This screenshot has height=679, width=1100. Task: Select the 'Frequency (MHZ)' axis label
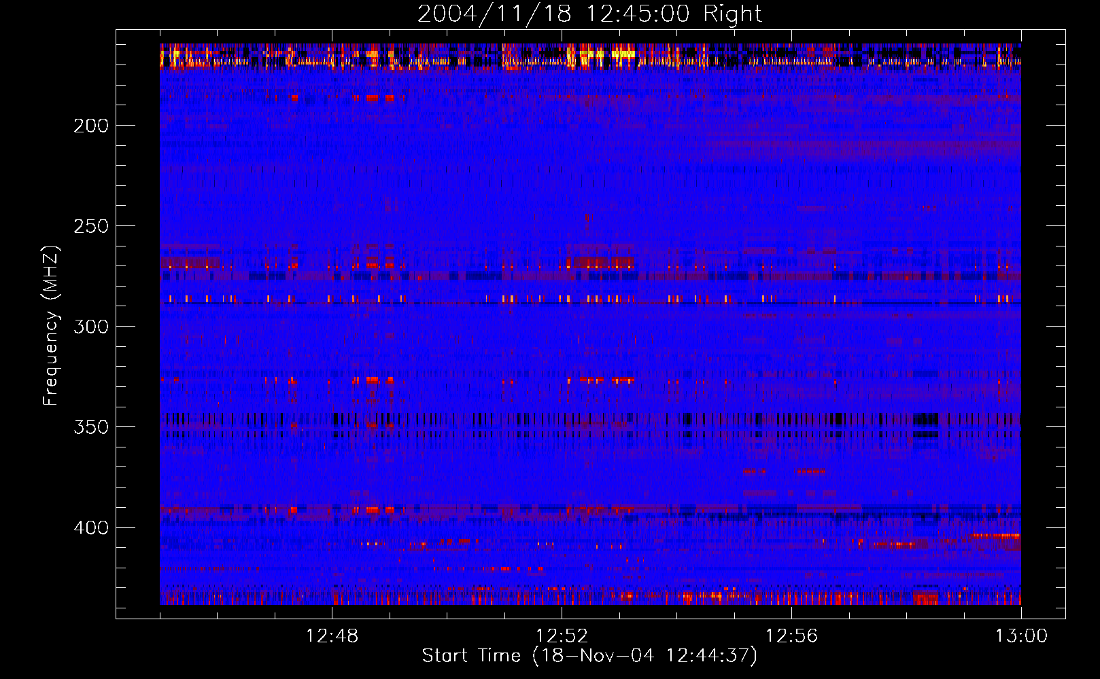tap(51, 326)
